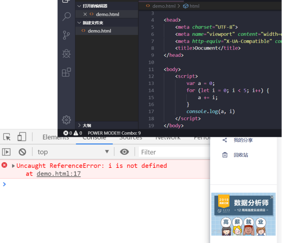The image size is (282, 243).
Task: Open the Extensions view icon
Action: 66,72
